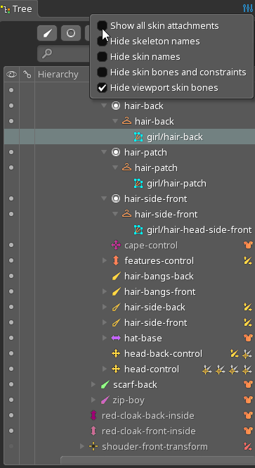Click the pink cross icon of cape-control

pyautogui.click(x=116, y=246)
